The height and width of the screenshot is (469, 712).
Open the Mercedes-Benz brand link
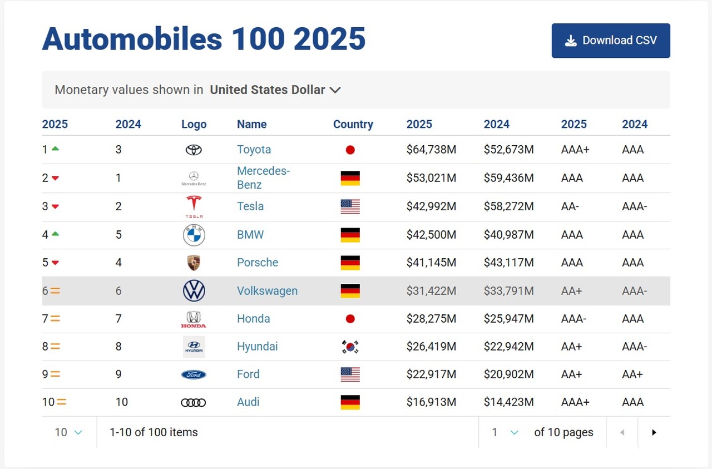coord(264,178)
